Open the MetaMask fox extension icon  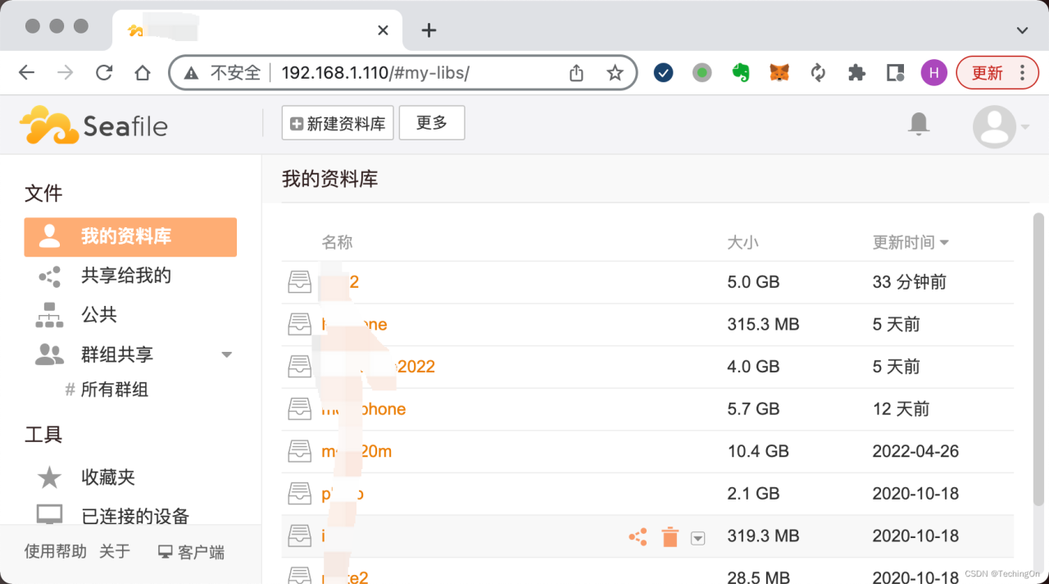[779, 73]
